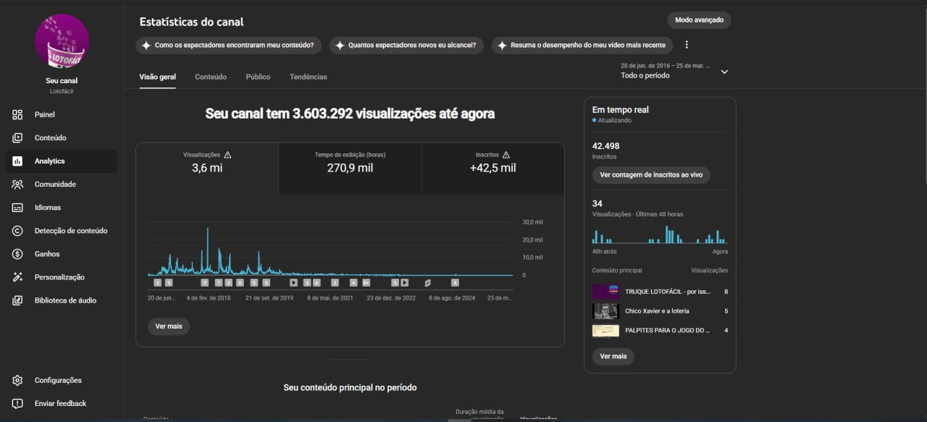
Task: Open three-dot menu beside suggestion chips
Action: click(x=687, y=45)
